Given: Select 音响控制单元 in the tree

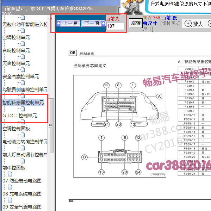Looking at the screenshot, I should point(16,50).
